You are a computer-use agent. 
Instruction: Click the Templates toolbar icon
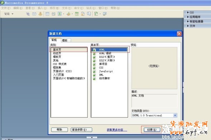pos(96,14)
